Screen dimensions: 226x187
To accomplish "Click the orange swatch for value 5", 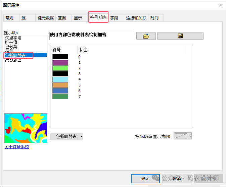I will 60,85.
